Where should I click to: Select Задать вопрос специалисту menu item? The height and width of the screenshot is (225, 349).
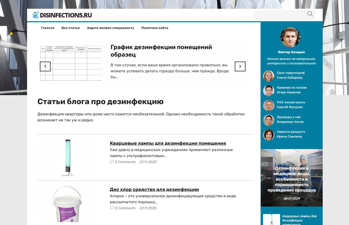tap(110, 28)
